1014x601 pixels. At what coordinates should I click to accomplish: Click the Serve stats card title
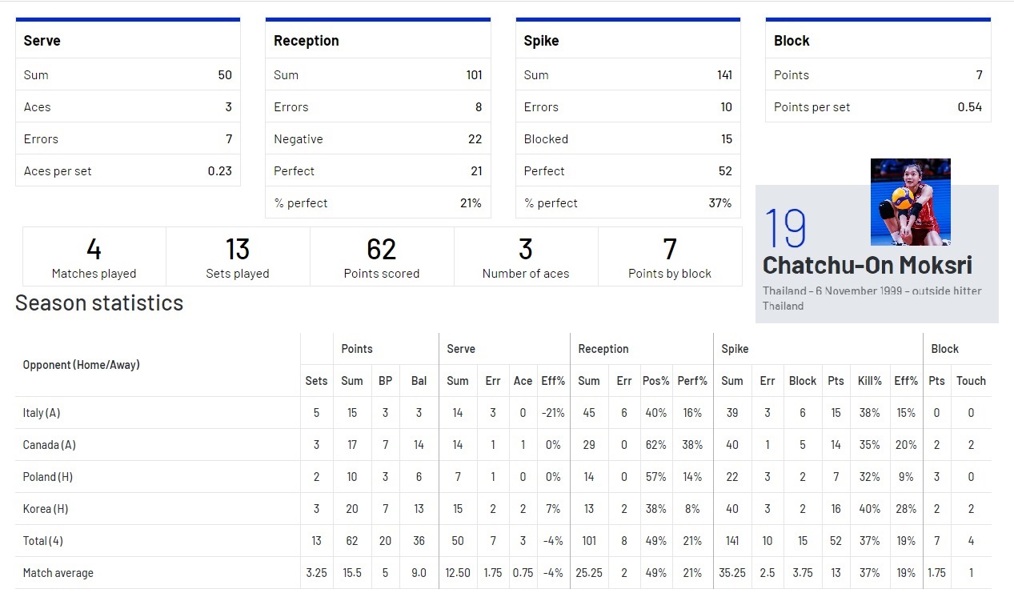42,41
